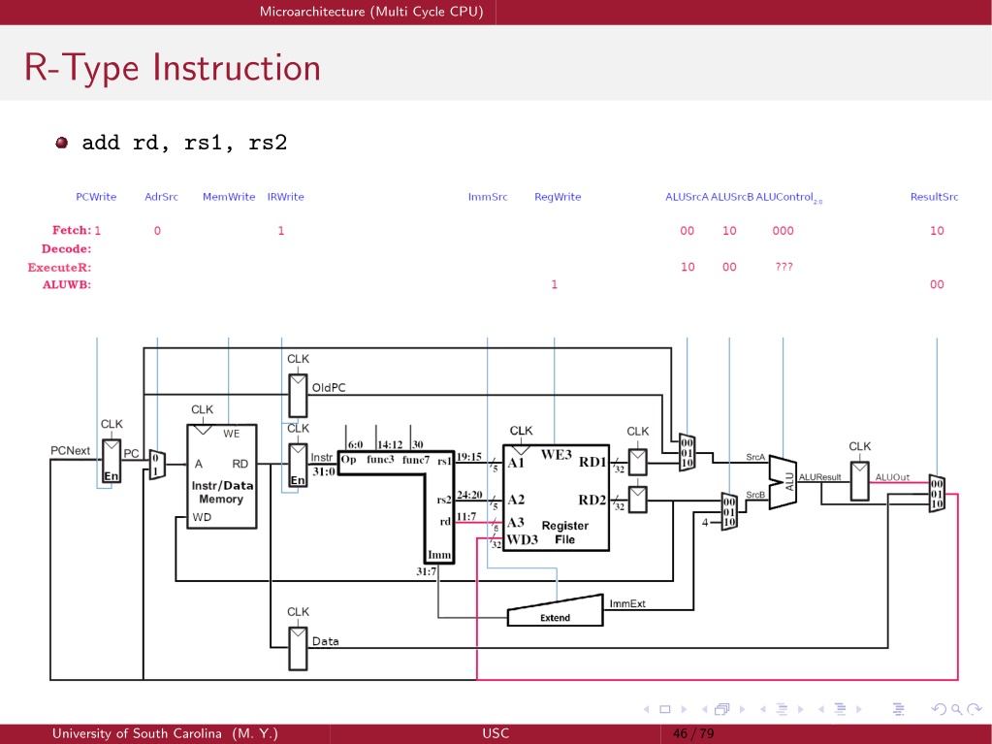
Task: Click the slide rectangle navigation icon
Action: tap(665, 709)
